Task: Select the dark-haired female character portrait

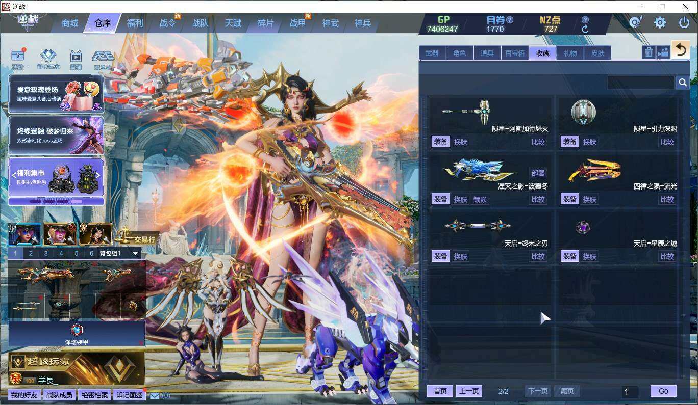Action: pyautogui.click(x=95, y=234)
